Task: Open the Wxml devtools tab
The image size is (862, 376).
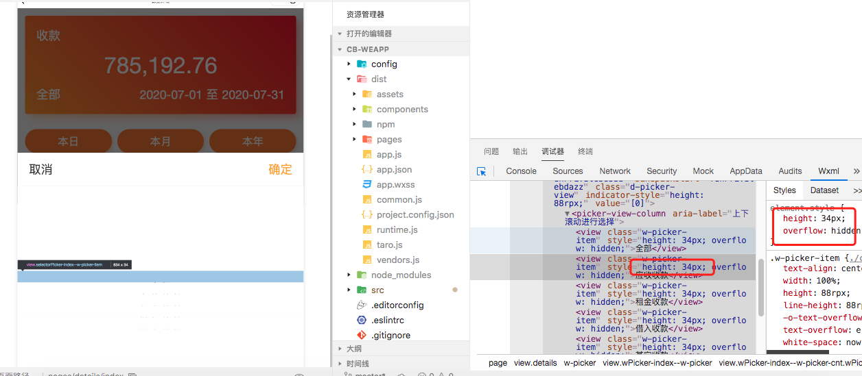Action: pyautogui.click(x=828, y=171)
